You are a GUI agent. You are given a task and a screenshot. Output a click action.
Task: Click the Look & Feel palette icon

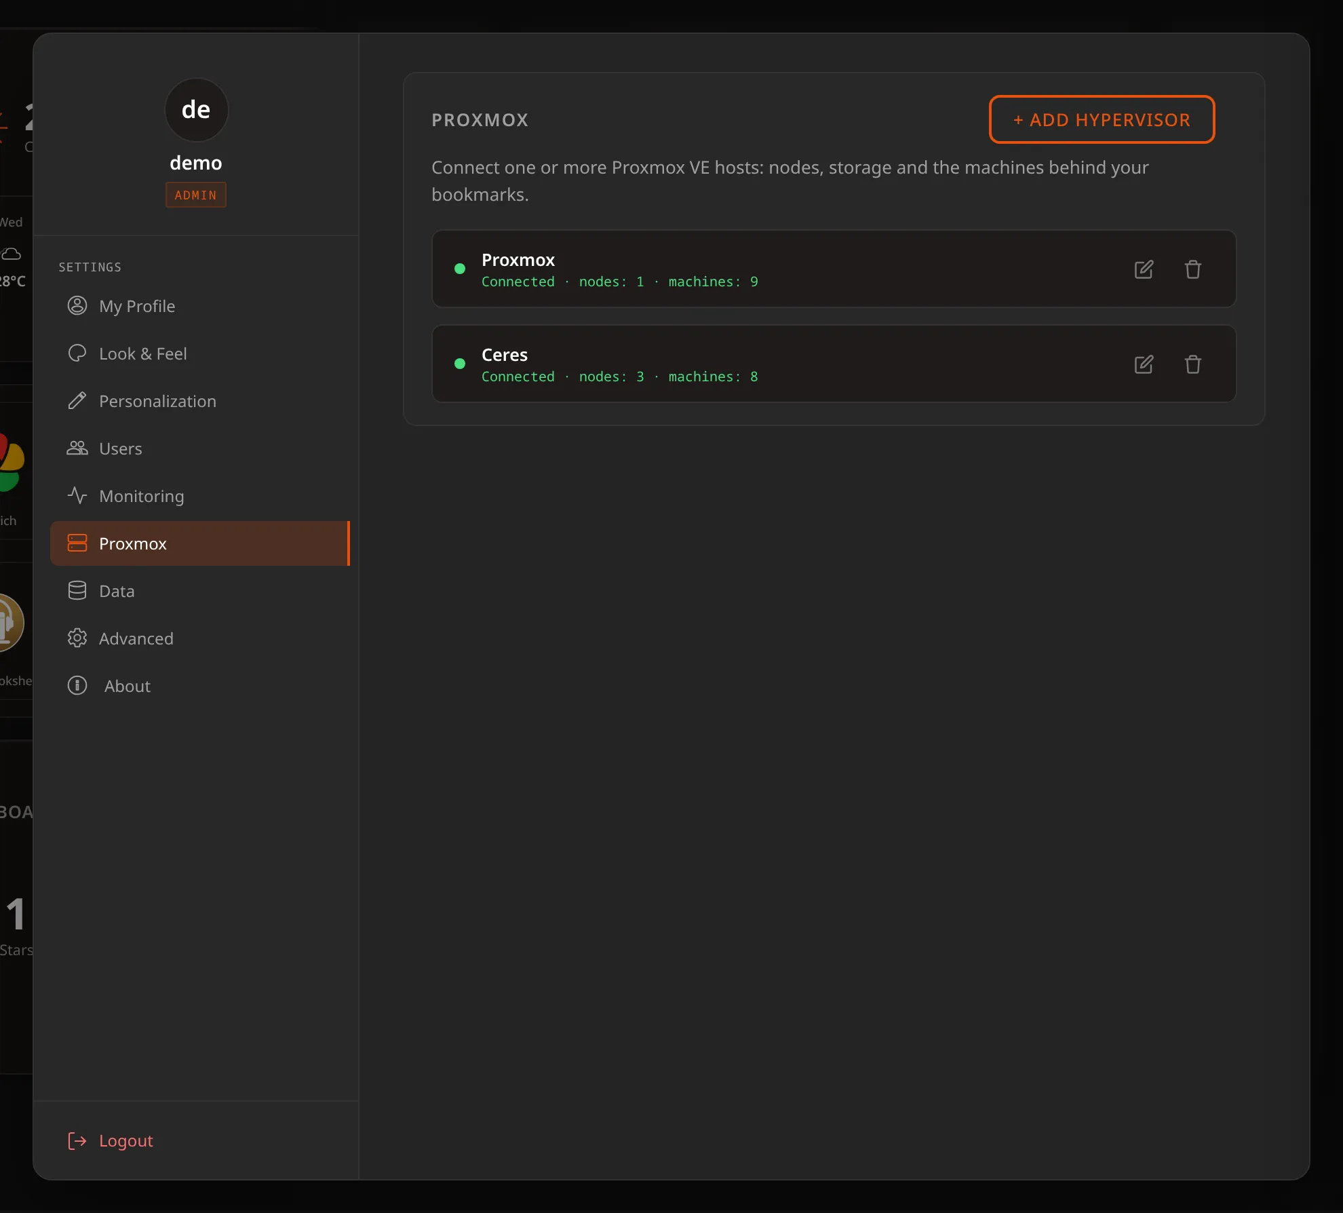(x=77, y=353)
